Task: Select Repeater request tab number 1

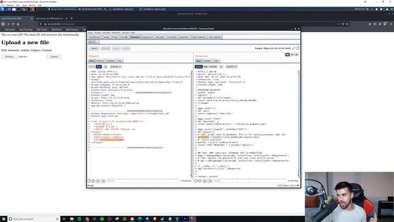Action: (x=92, y=42)
